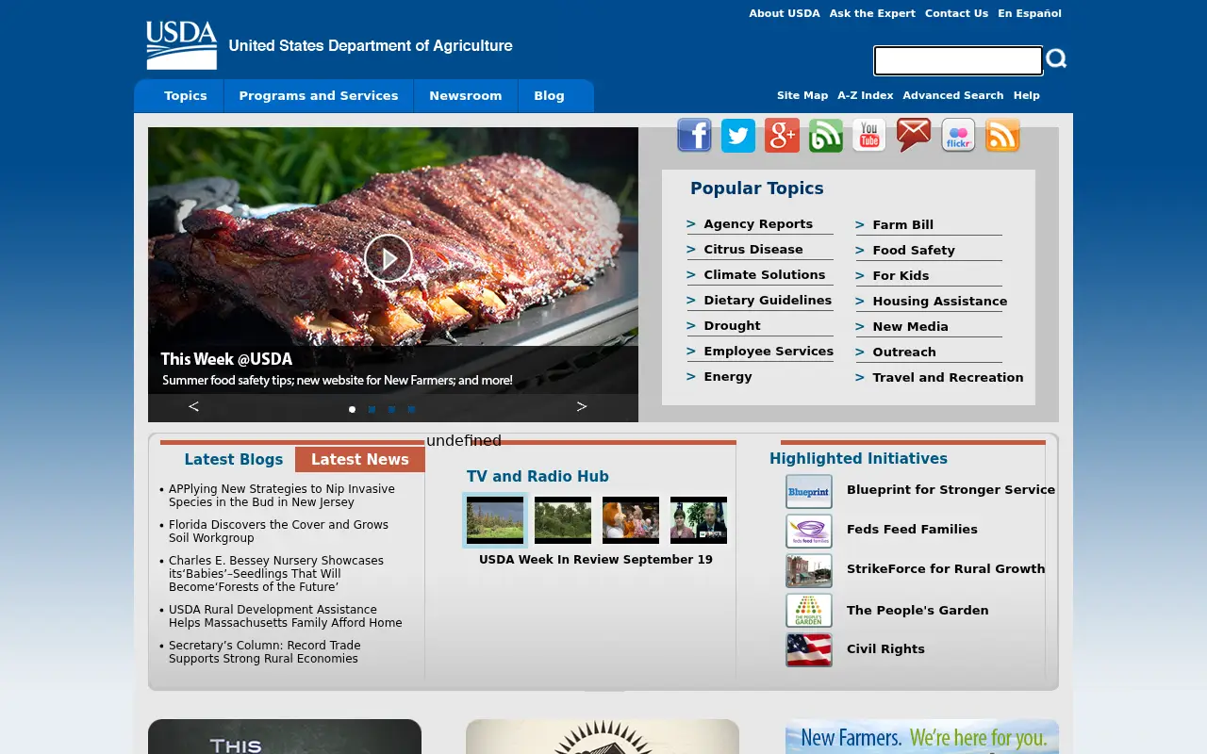Viewport: 1207px width, 754px height.
Task: Open Florida Discovers the Cover blog post
Action: click(x=278, y=532)
